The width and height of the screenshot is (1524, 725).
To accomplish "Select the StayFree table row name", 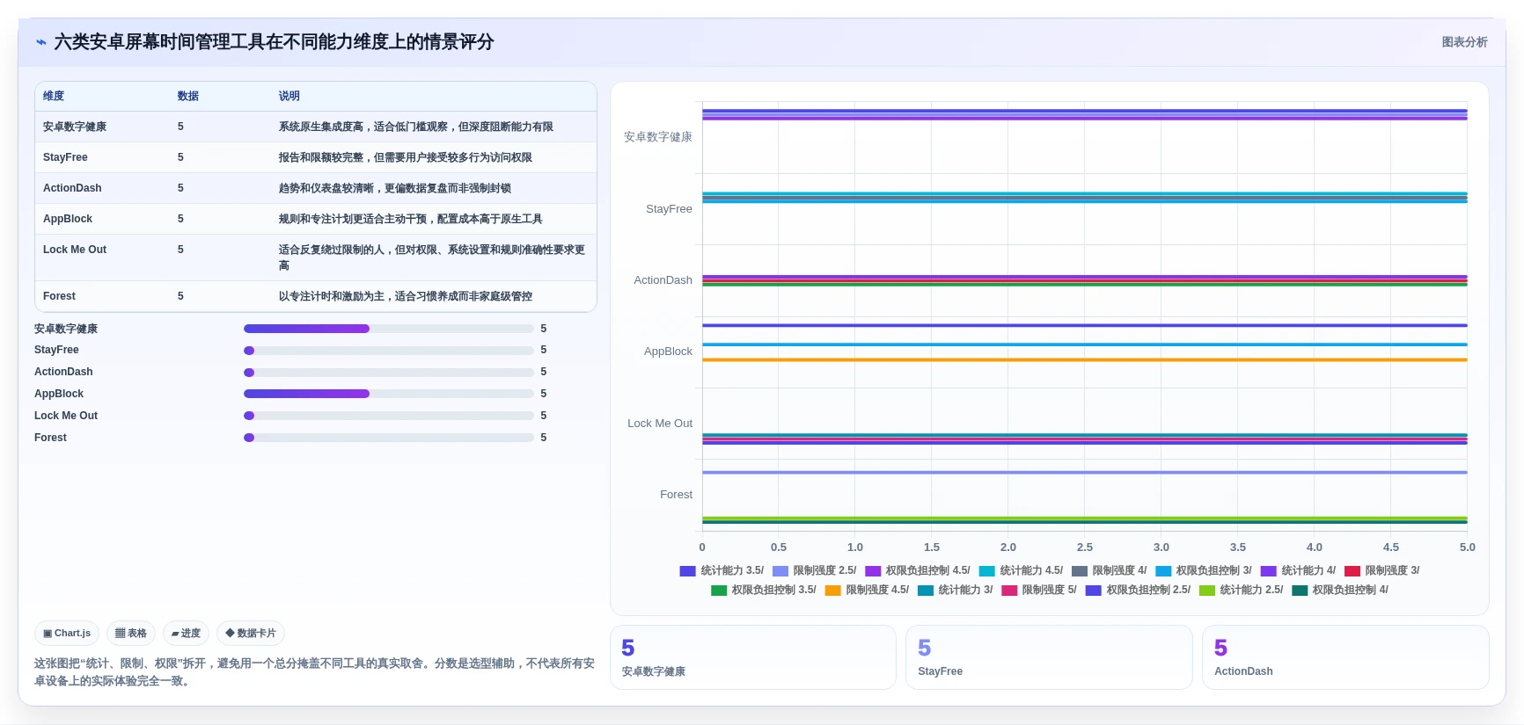I will pyautogui.click(x=65, y=157).
